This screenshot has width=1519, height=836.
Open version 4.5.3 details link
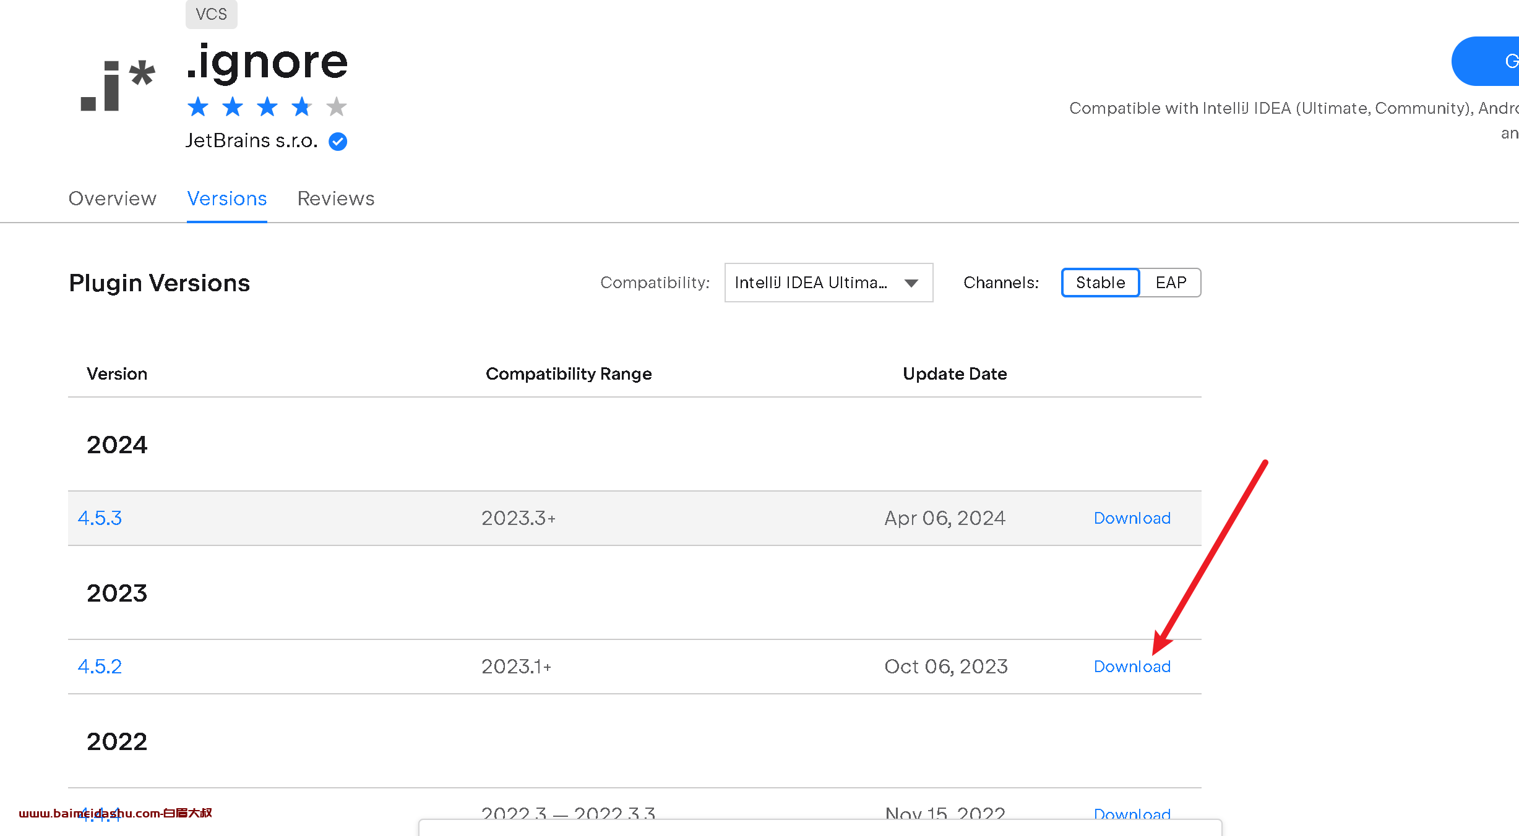(100, 518)
